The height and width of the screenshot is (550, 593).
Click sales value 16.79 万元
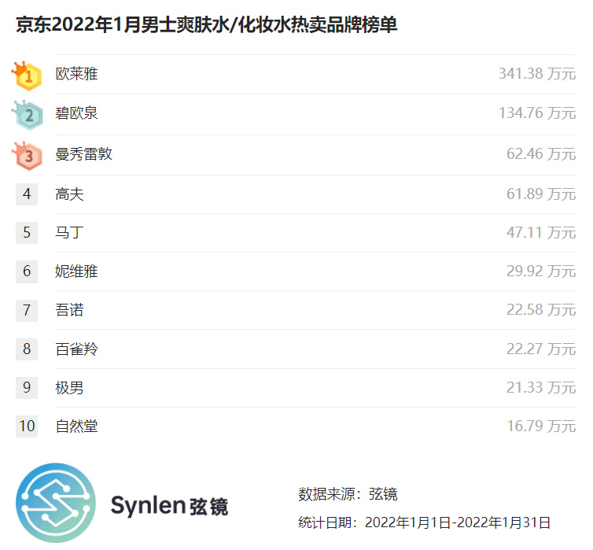click(x=541, y=426)
